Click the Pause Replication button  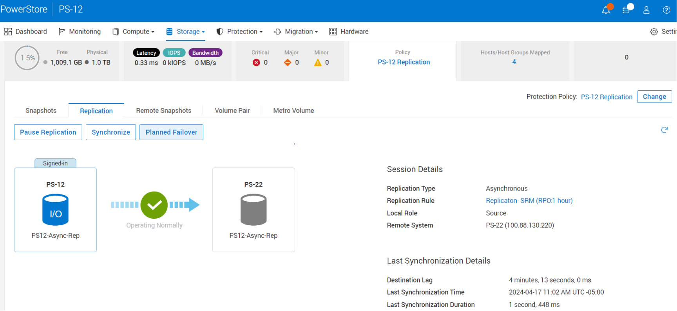pyautogui.click(x=48, y=132)
